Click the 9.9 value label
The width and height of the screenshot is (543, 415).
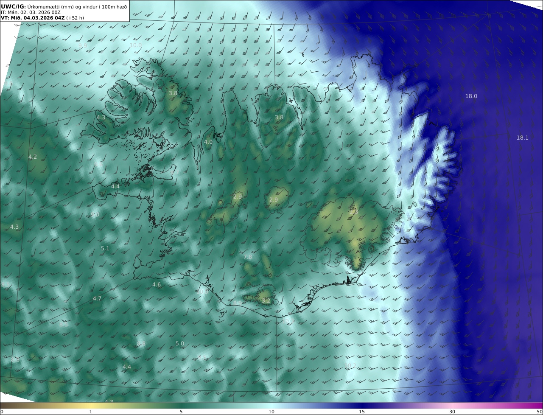[x=83, y=45]
